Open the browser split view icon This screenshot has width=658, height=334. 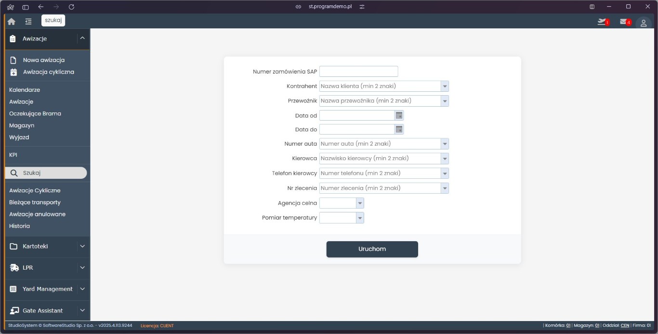[x=592, y=7]
